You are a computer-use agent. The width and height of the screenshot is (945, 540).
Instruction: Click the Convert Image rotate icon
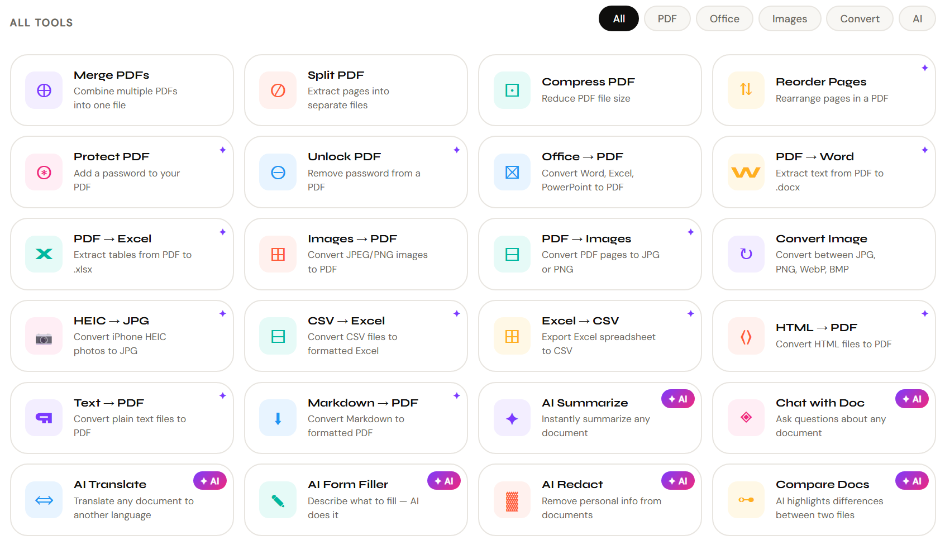pyautogui.click(x=746, y=254)
